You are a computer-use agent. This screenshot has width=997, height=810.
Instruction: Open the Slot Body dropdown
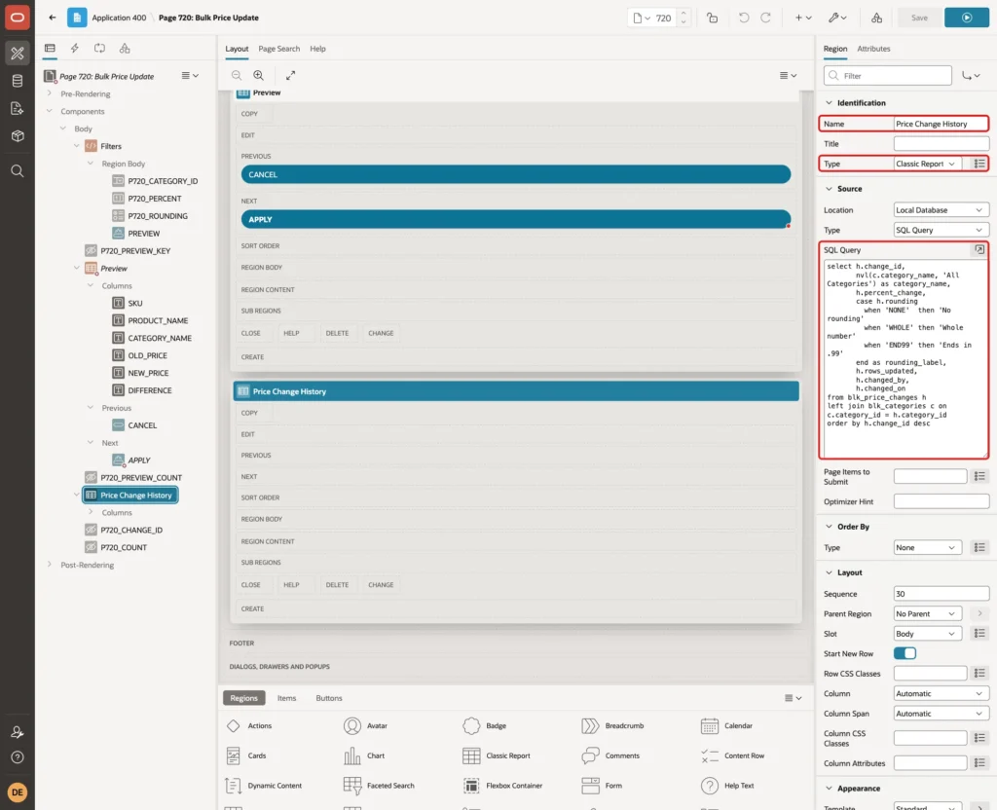[x=927, y=634]
